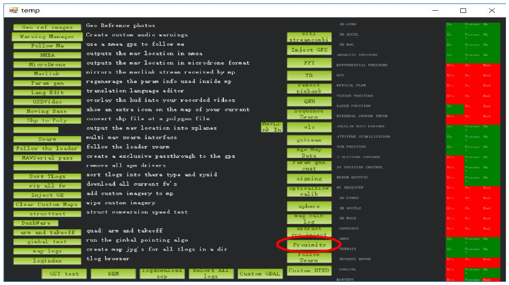The image size is (509, 285).
Task: Click the signing button
Action: (x=309, y=179)
